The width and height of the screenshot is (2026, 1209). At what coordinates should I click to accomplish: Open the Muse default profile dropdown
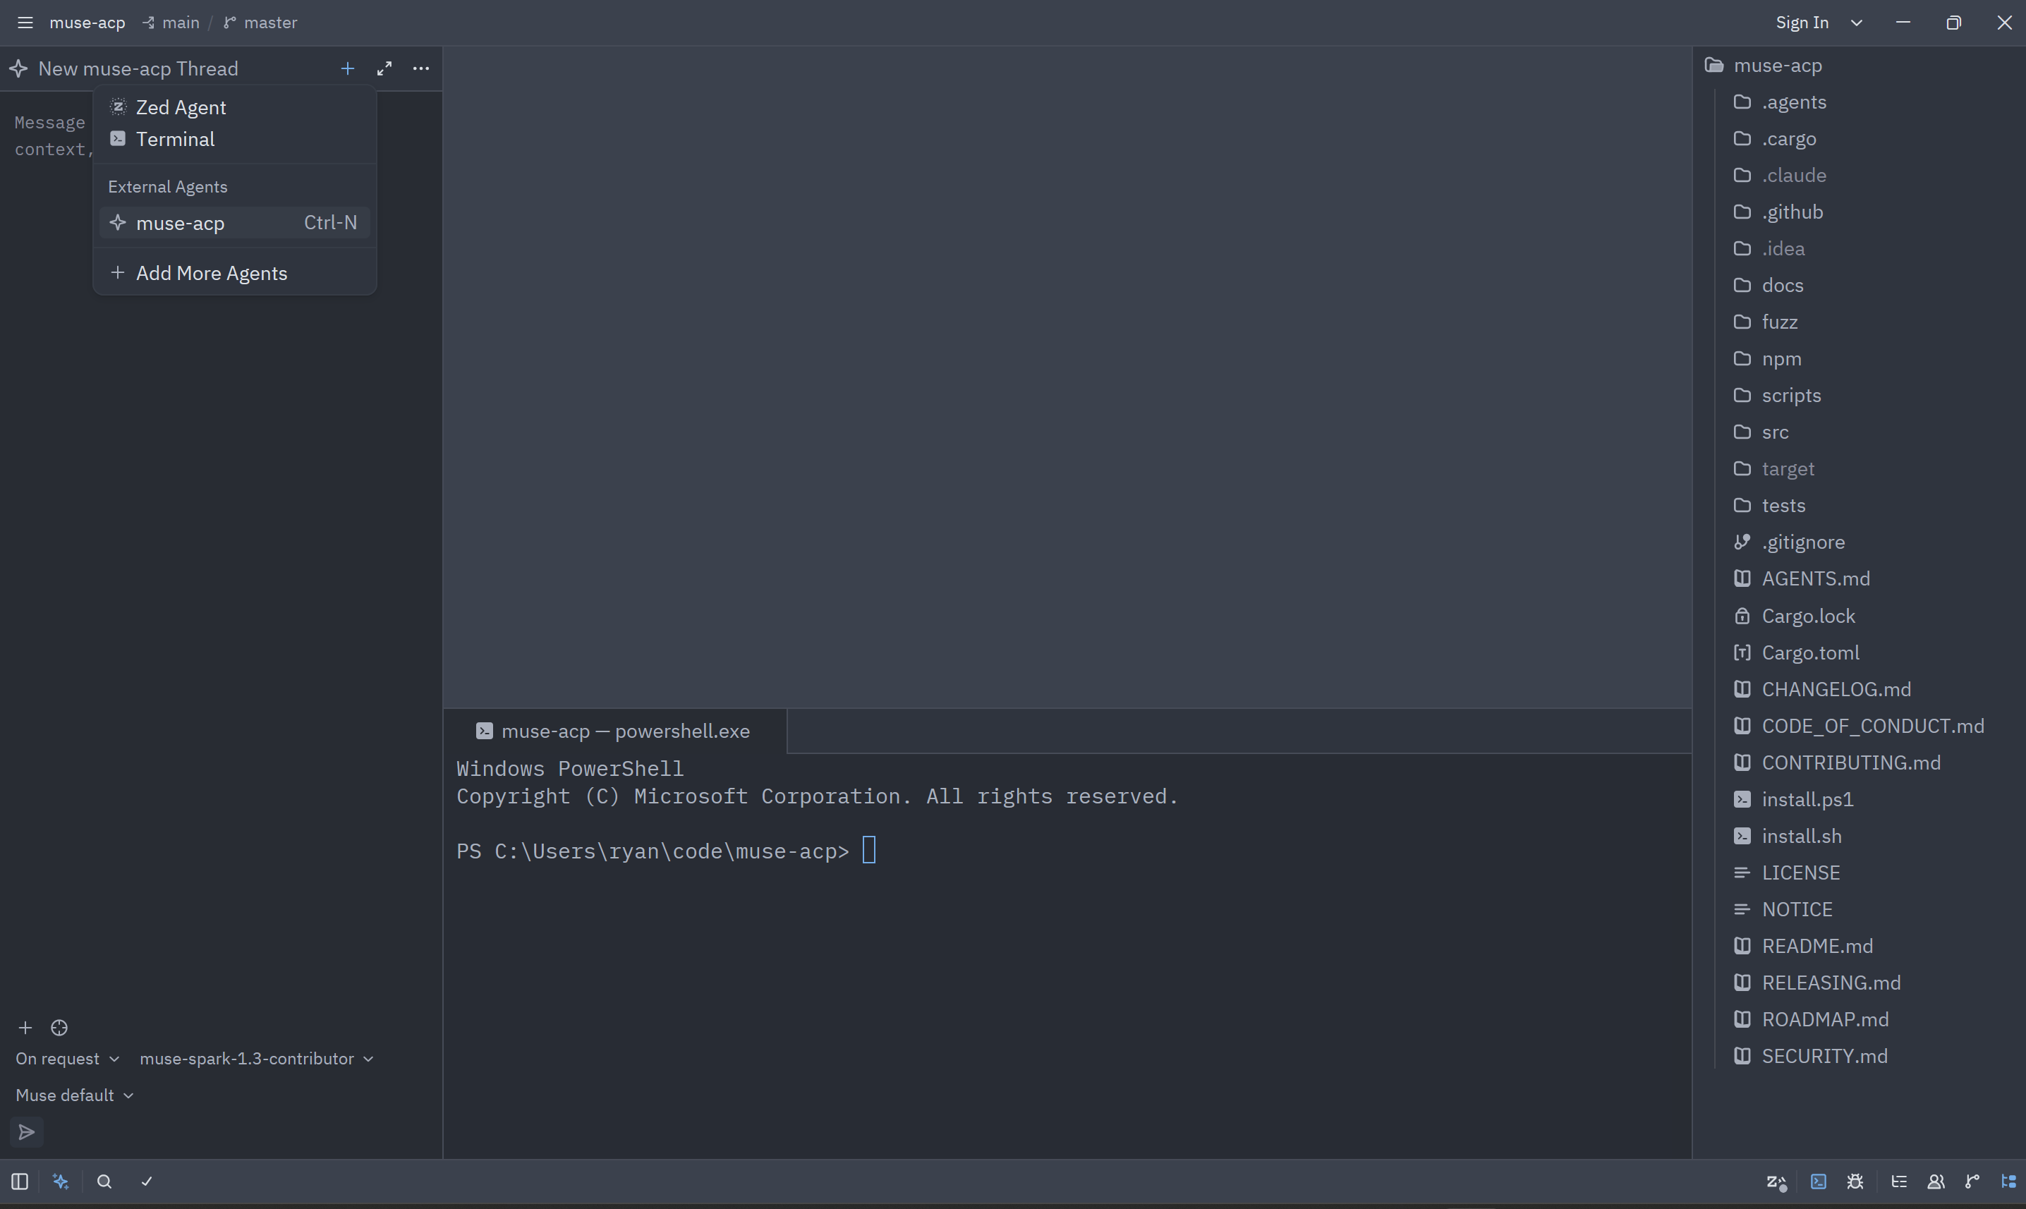click(74, 1095)
